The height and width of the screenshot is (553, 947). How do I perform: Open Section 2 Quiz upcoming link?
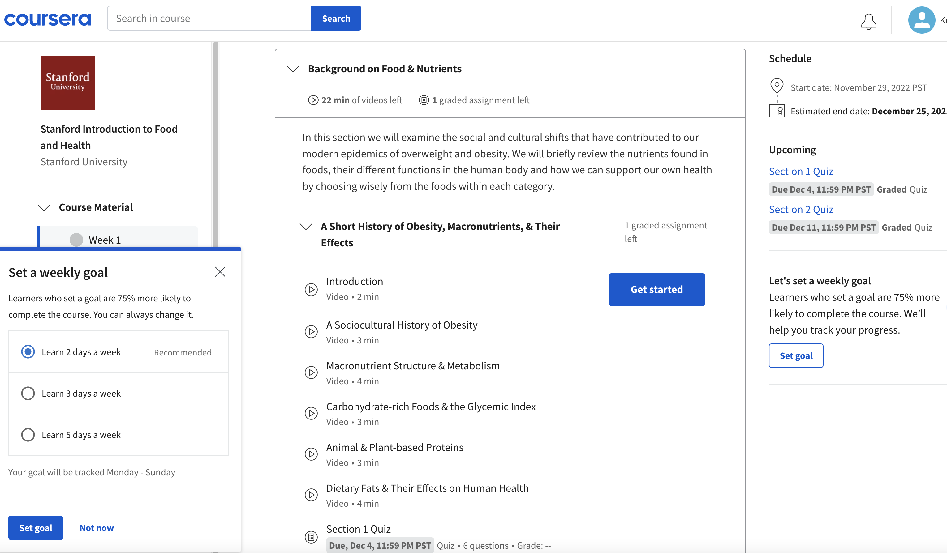click(x=800, y=209)
